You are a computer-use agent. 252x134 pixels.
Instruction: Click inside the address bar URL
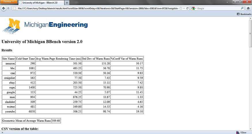pyautogui.click(x=95, y=8)
